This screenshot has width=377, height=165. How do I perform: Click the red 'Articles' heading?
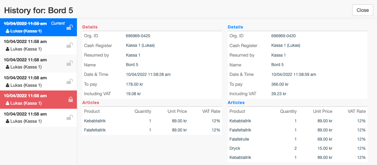pyautogui.click(x=91, y=103)
